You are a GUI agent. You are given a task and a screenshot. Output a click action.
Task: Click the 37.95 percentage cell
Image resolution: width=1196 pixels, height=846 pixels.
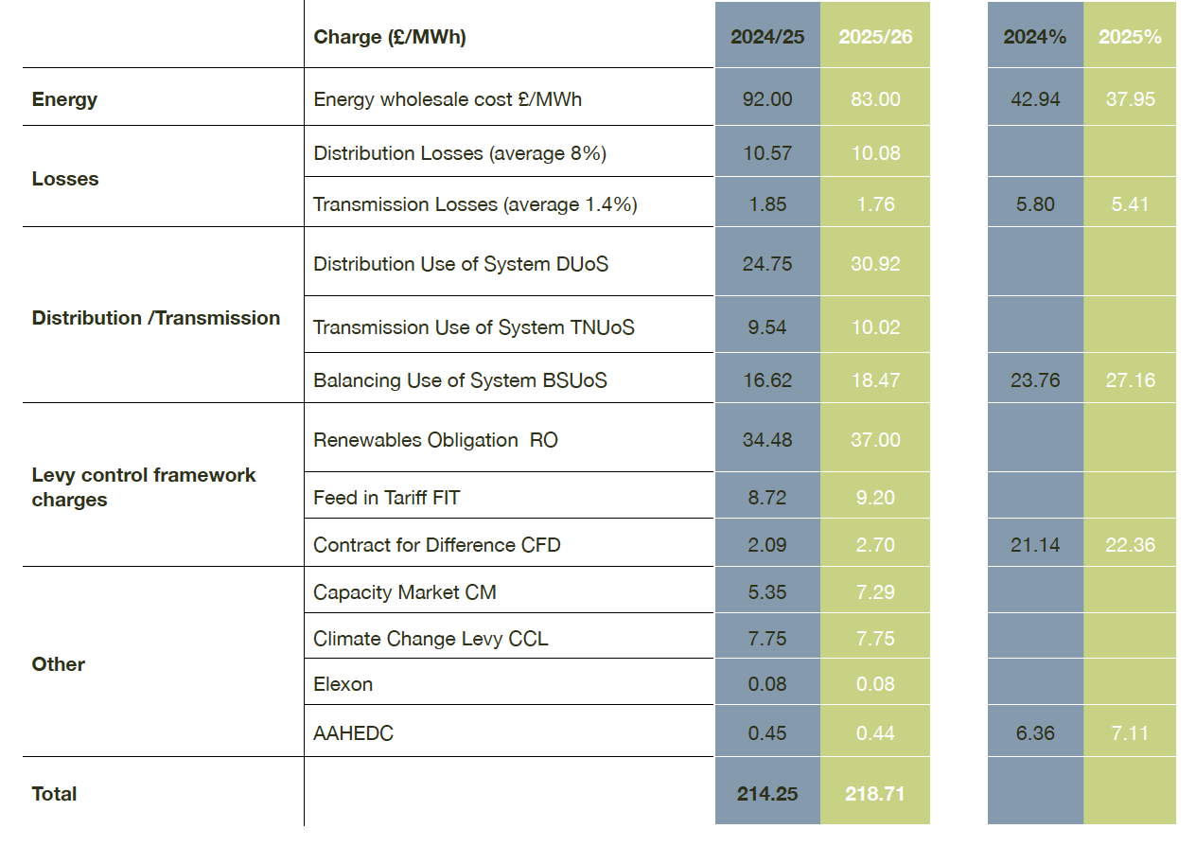[1130, 99]
